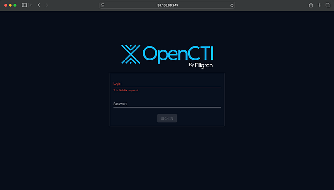Go back with the back arrow
Viewport: 334px width, 190px height.
[x=39, y=5]
